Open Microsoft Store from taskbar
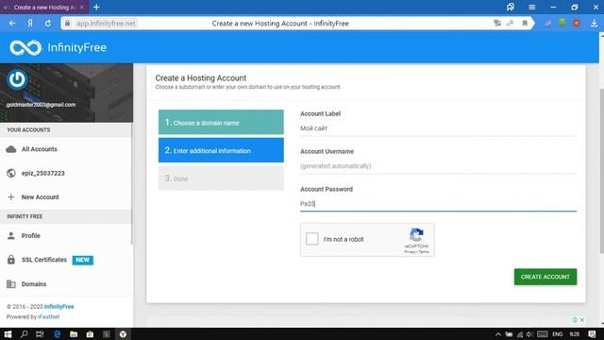 pos(90,334)
